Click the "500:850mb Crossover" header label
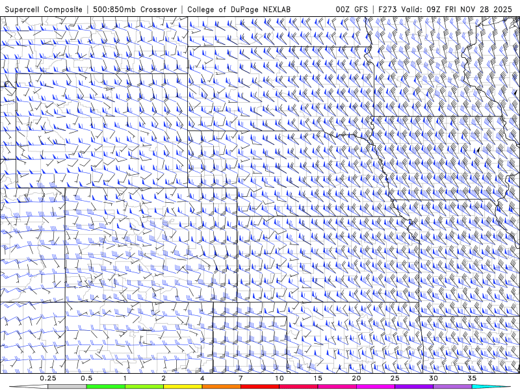Image resolution: width=520 pixels, height=390 pixels. point(135,9)
